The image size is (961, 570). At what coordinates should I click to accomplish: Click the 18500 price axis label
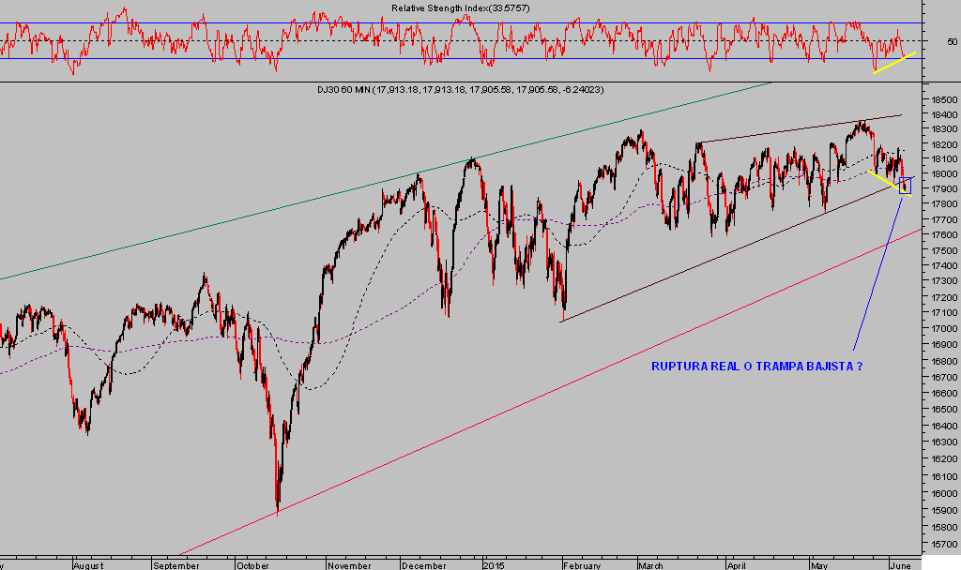[x=942, y=99]
